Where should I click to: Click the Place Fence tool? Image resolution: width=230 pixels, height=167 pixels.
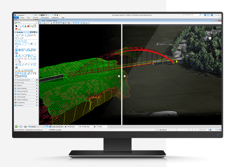pyautogui.click(x=19, y=26)
